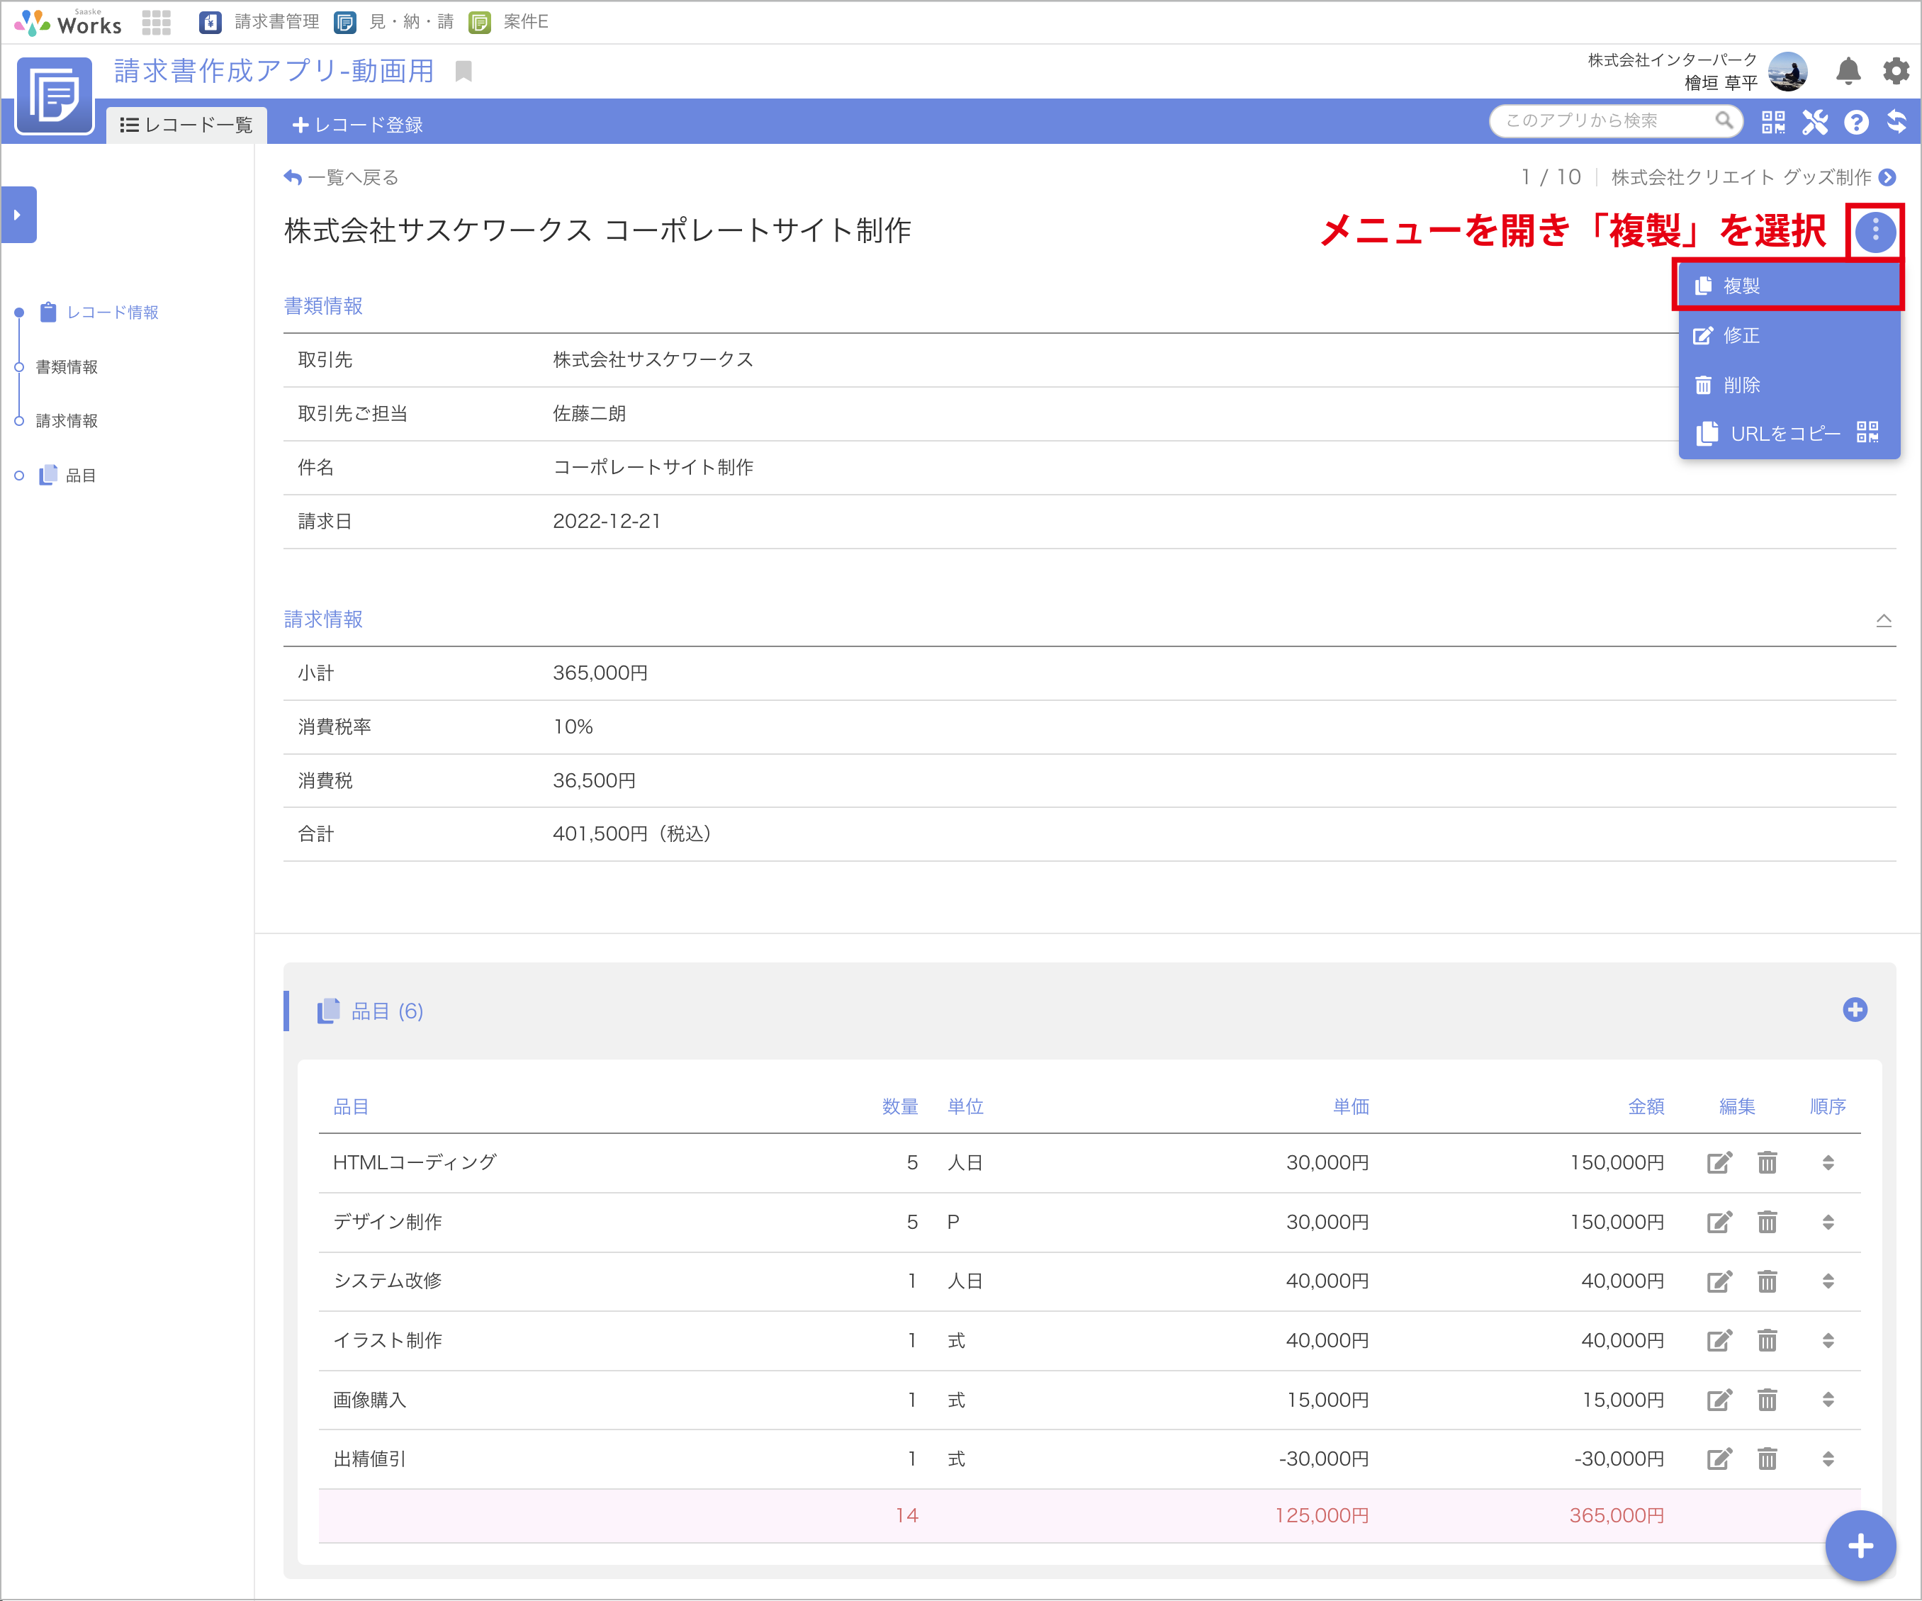Click QR icon in URLをコピー menu item
This screenshot has height=1601, width=1922.
coord(1868,433)
